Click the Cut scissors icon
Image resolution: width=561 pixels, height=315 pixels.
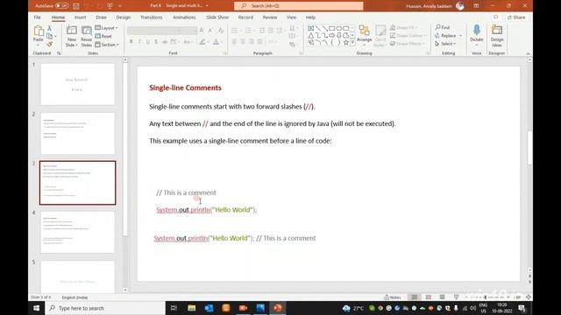coord(49,28)
